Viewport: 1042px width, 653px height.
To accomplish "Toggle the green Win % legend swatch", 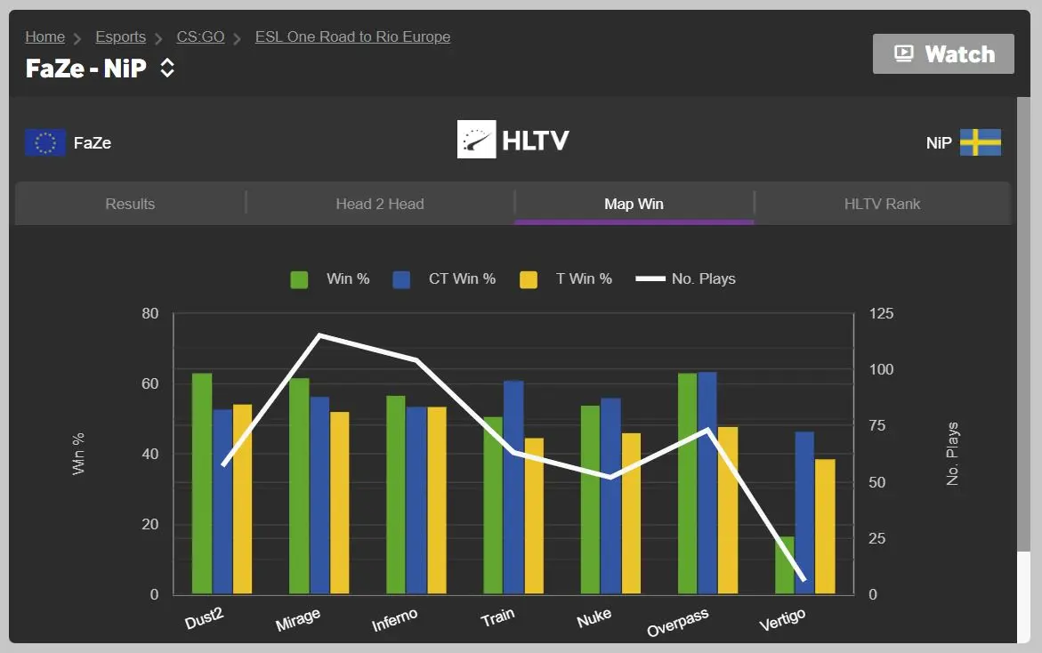I will click(299, 279).
